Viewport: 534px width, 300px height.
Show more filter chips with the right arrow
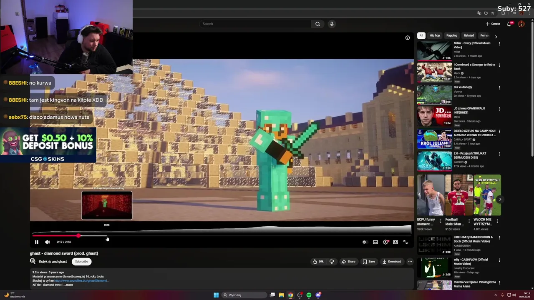496,36
